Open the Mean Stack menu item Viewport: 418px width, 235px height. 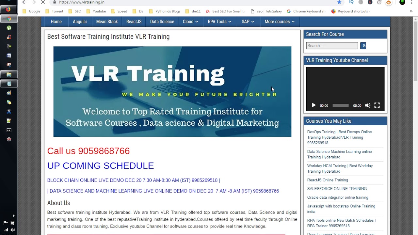pyautogui.click(x=107, y=22)
